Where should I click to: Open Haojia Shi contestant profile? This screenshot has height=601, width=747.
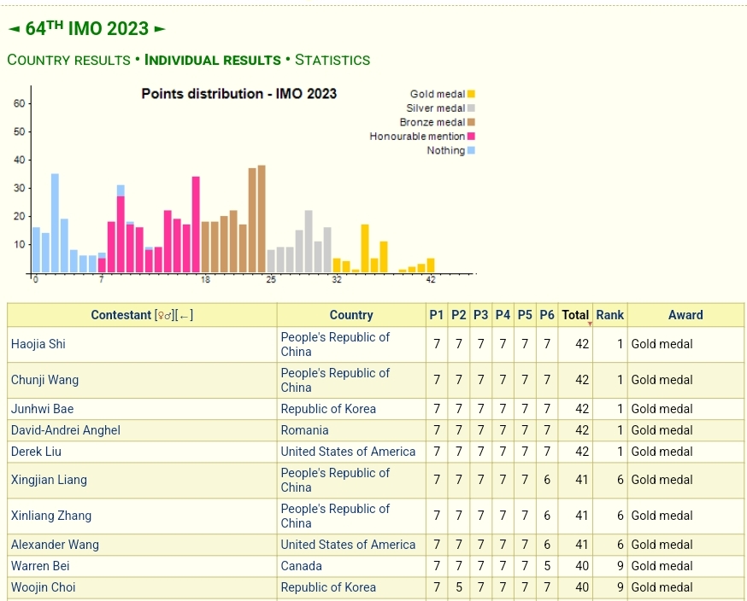pos(38,344)
